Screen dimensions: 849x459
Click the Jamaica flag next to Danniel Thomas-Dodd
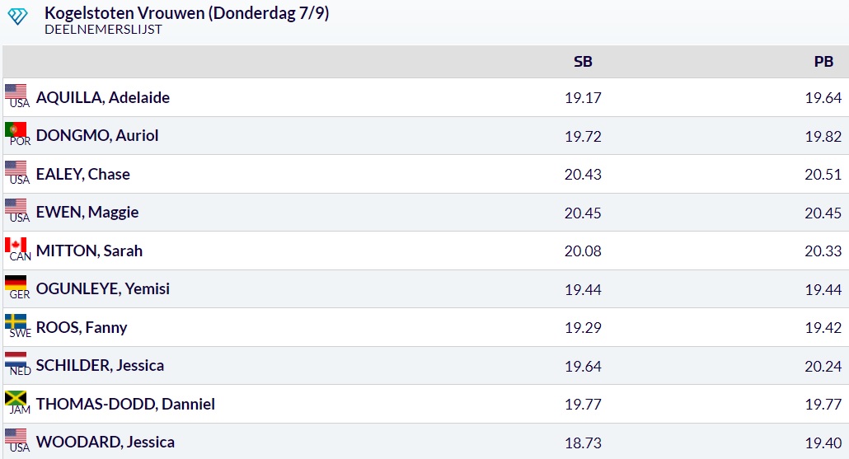tap(16, 398)
